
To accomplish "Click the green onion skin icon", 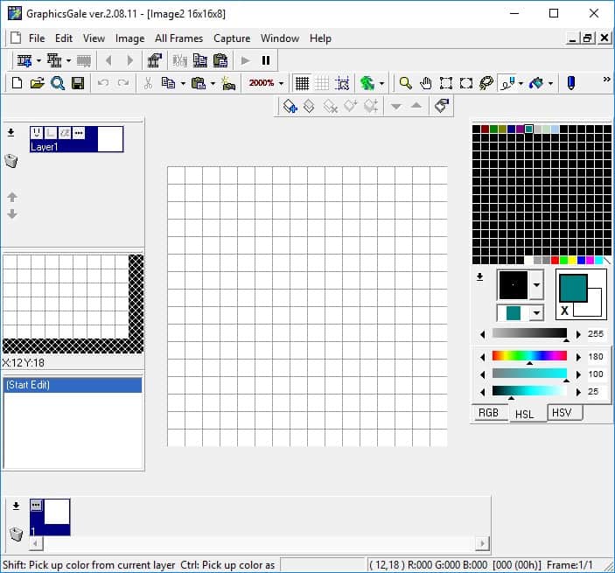I will point(367,83).
